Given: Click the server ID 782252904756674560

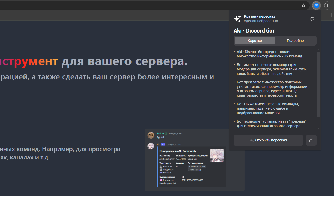Looking at the screenshot, I should pyautogui.click(x=192, y=180).
